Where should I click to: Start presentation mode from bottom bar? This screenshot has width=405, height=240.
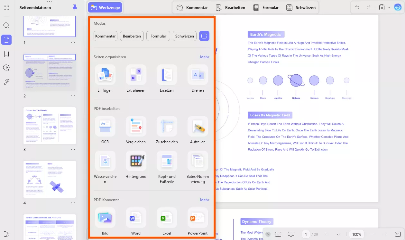[291, 234]
